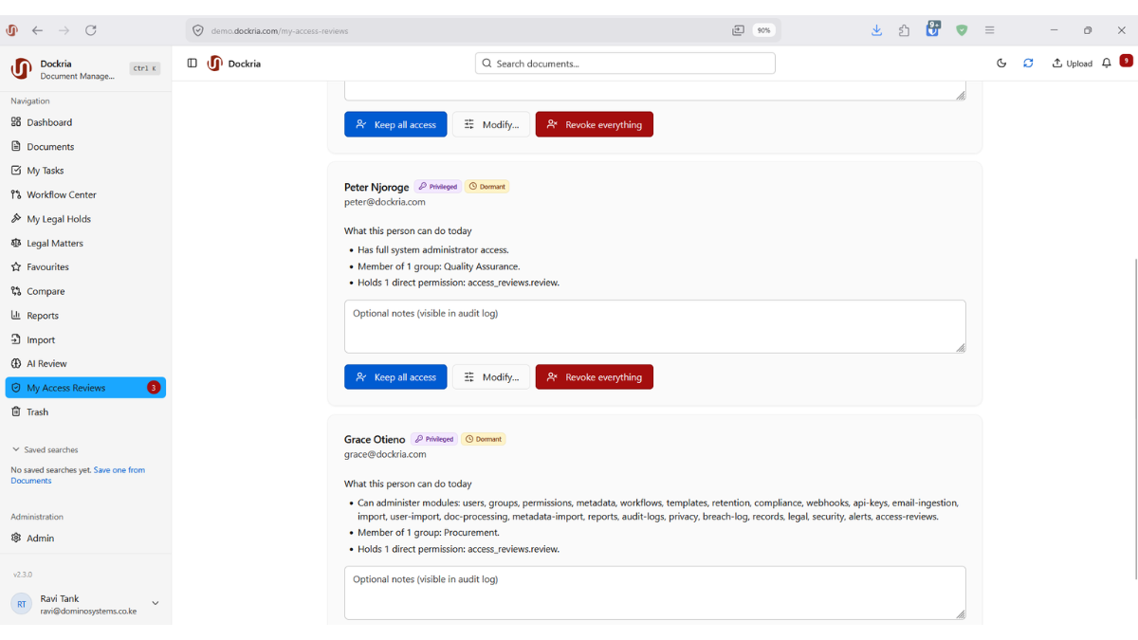Screen dimensions: 1138x640
Task: Click Dormant badge for Grace Otieno
Action: [x=484, y=439]
